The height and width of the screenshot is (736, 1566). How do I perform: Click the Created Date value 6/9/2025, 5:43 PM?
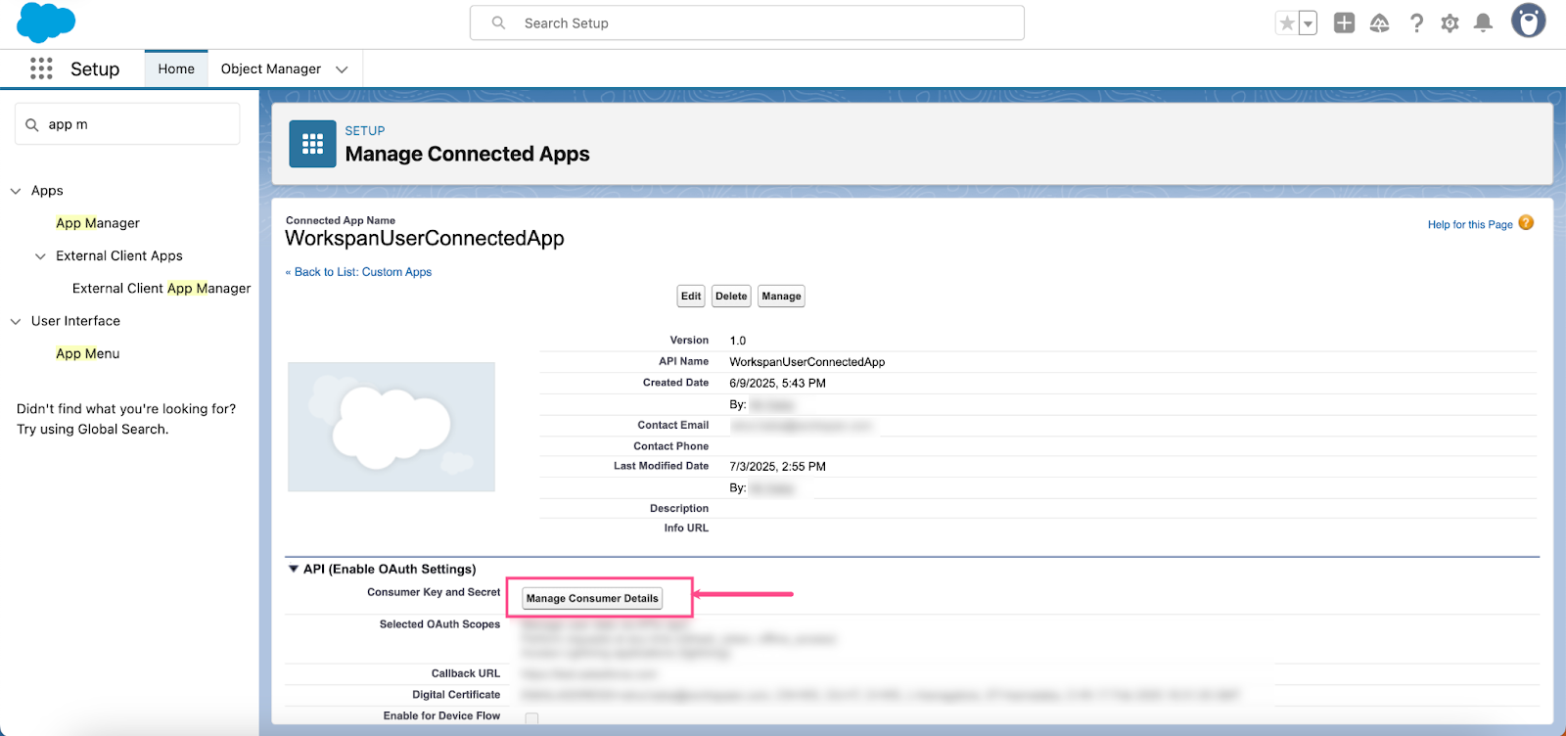point(777,384)
